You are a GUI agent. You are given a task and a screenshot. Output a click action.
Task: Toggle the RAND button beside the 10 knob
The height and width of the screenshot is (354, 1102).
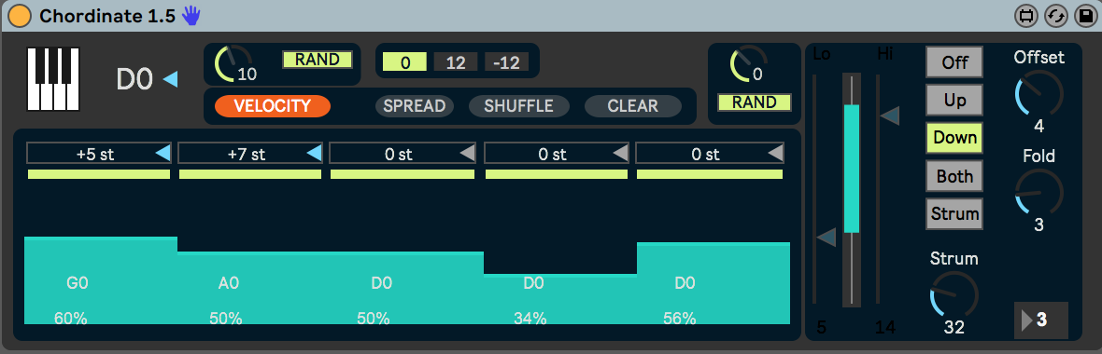pyautogui.click(x=317, y=61)
